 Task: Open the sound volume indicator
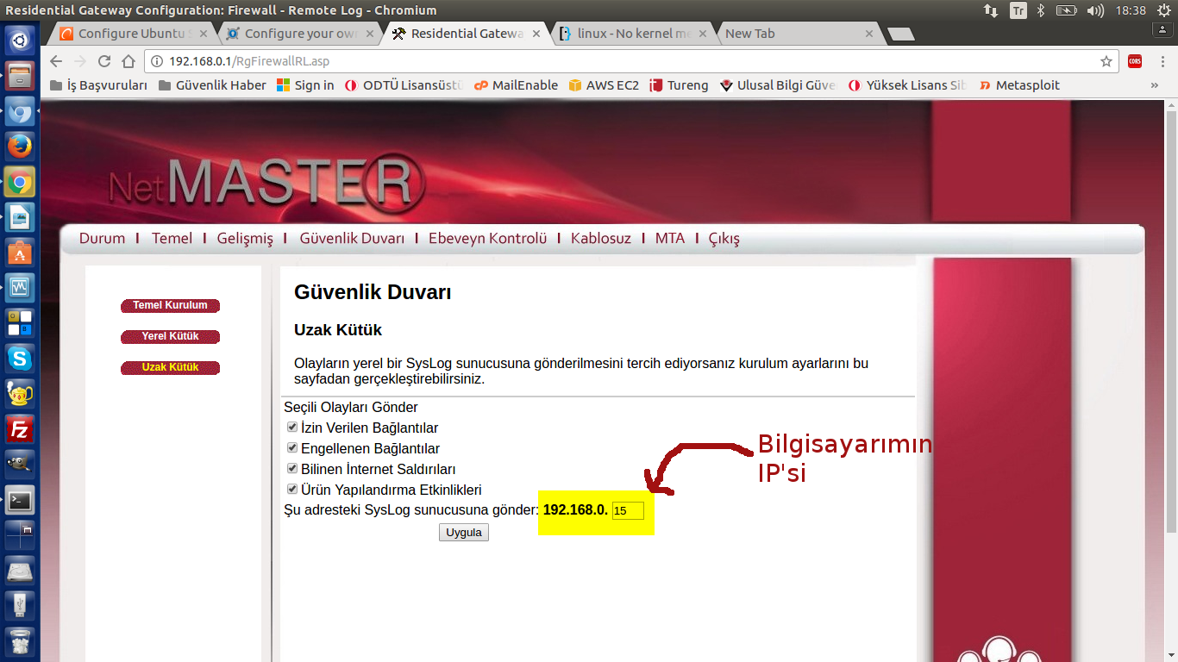(x=1096, y=10)
